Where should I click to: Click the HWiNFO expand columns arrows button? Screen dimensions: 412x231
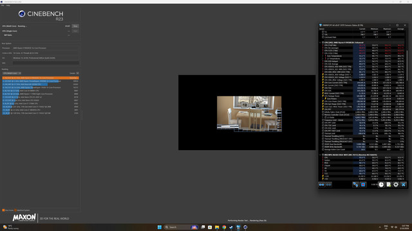[322, 185]
